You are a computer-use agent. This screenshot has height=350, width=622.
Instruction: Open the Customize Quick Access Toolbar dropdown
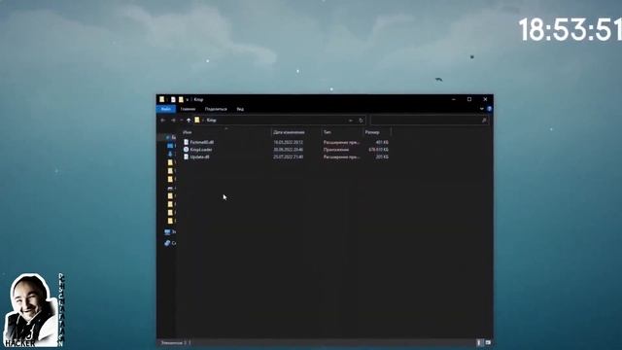tap(188, 99)
